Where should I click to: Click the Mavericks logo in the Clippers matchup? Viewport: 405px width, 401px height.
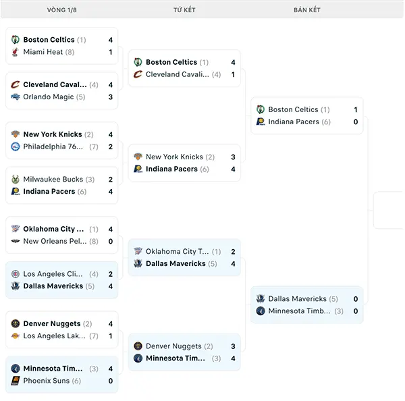point(16,286)
